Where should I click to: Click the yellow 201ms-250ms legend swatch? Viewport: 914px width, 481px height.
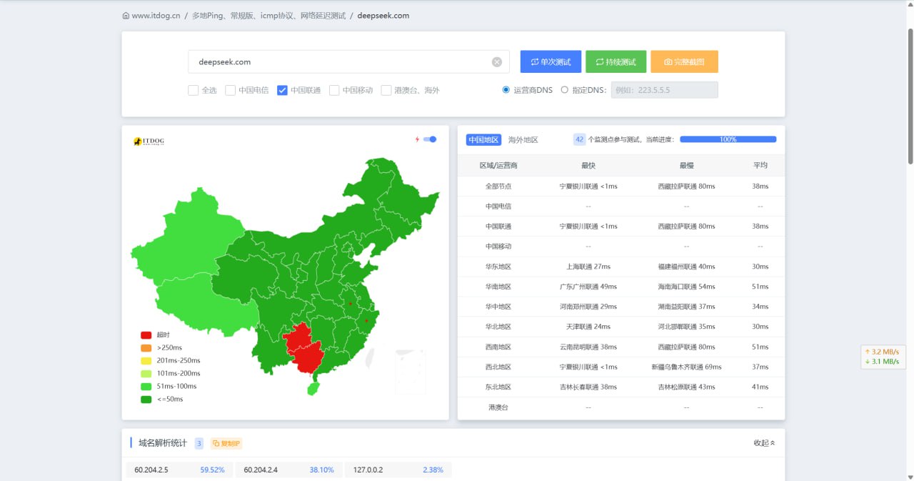pyautogui.click(x=146, y=361)
